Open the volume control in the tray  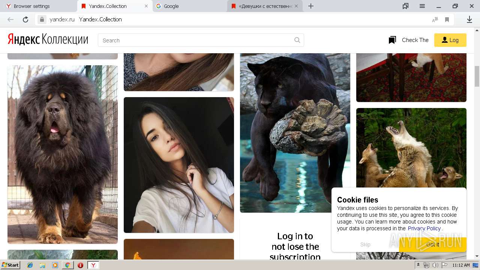tap(435, 265)
